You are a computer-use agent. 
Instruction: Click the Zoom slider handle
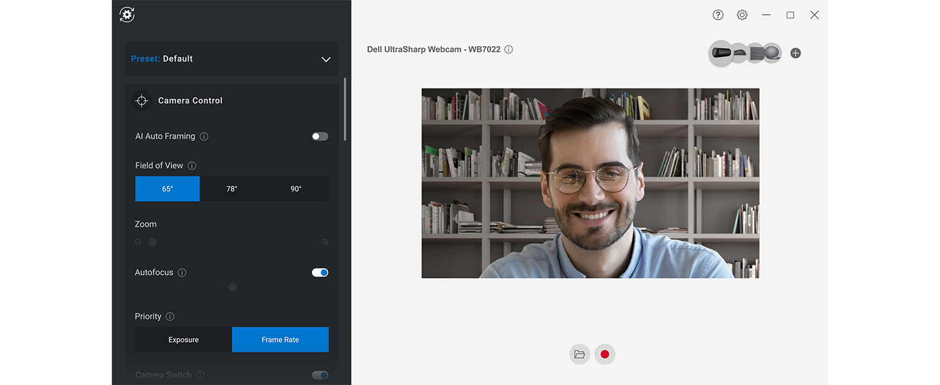coord(153,243)
